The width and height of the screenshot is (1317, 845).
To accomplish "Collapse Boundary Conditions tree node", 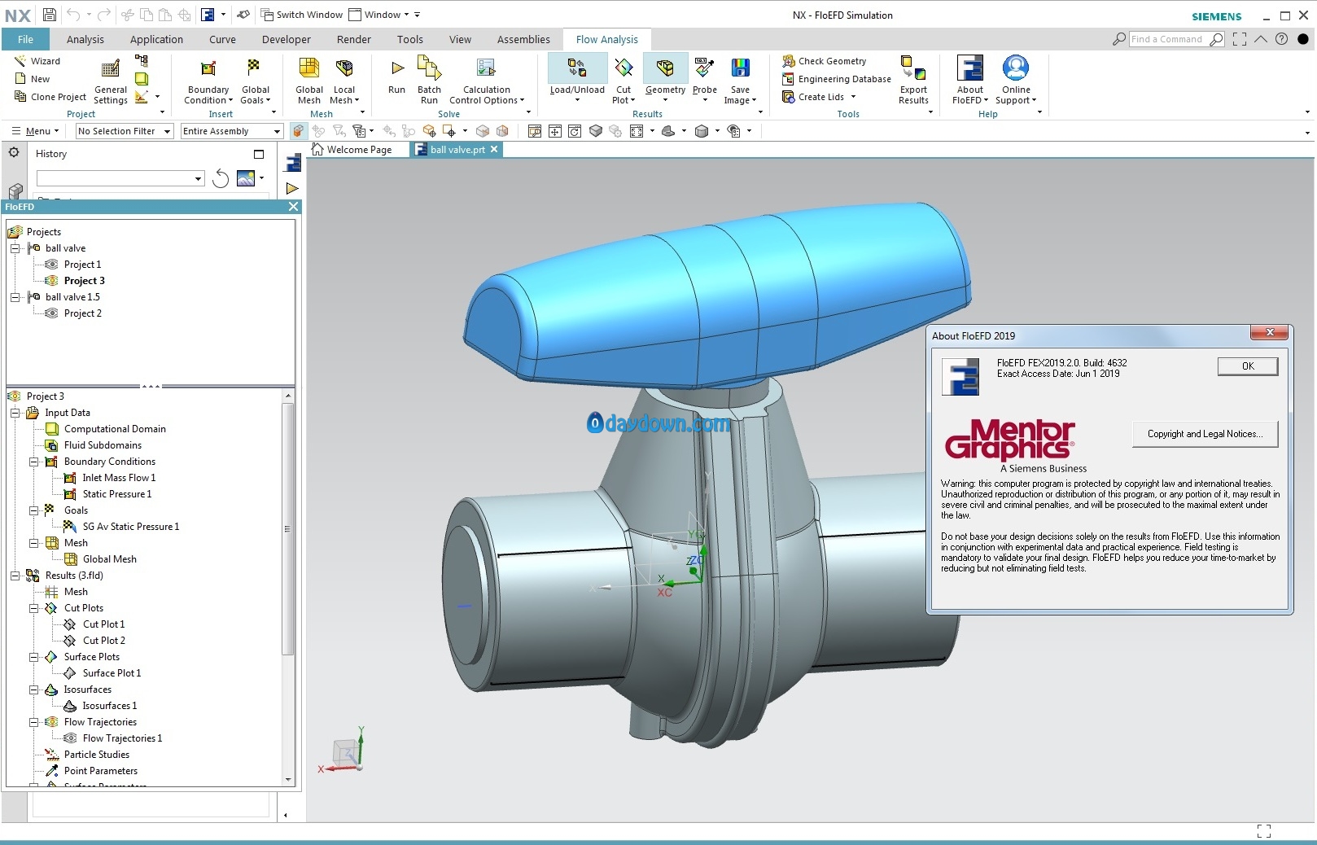I will click(34, 462).
